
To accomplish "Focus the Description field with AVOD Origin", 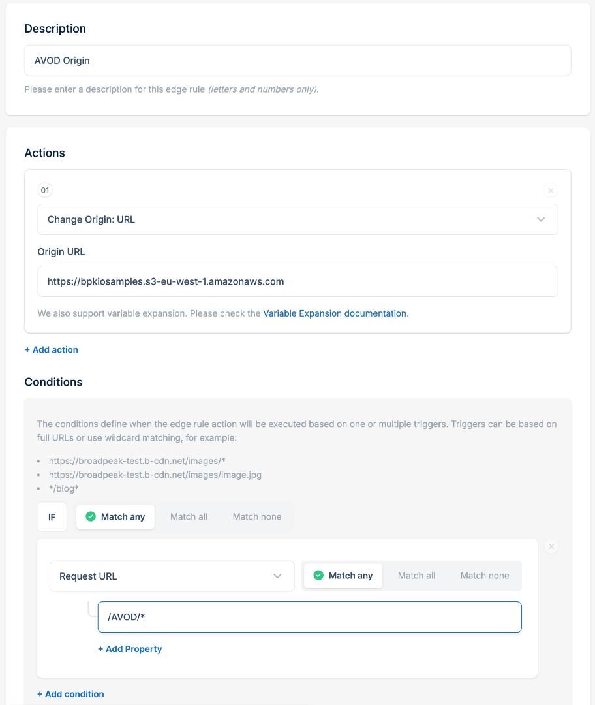I will click(297, 61).
